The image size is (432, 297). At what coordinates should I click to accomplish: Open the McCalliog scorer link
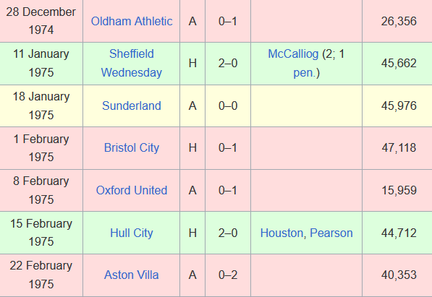pyautogui.click(x=293, y=54)
